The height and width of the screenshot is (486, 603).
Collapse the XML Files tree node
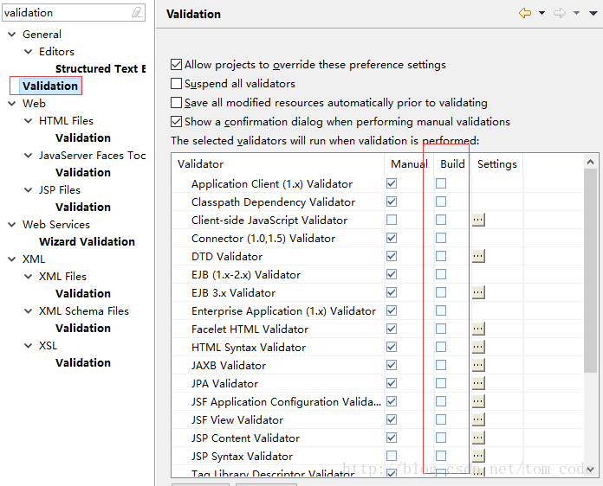28,277
